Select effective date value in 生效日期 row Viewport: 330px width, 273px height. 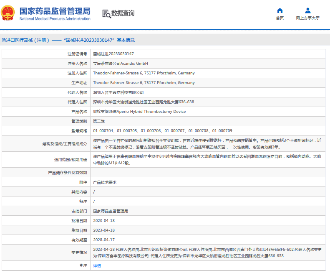tap(104, 230)
